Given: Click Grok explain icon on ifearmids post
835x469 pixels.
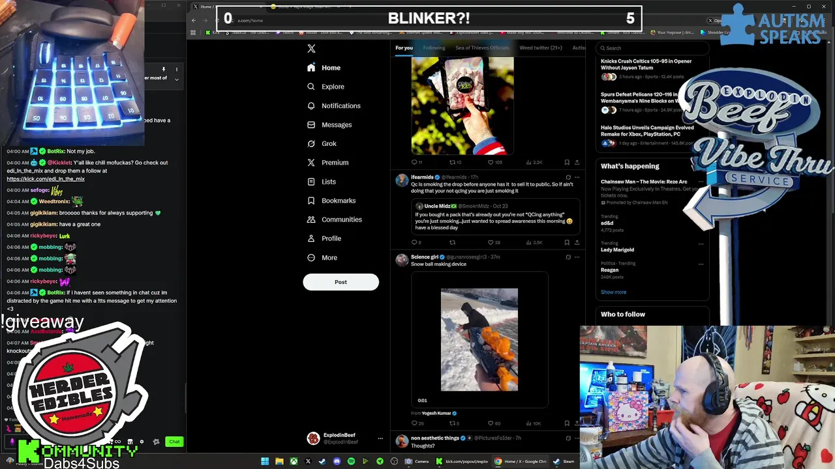Looking at the screenshot, I should [x=568, y=177].
